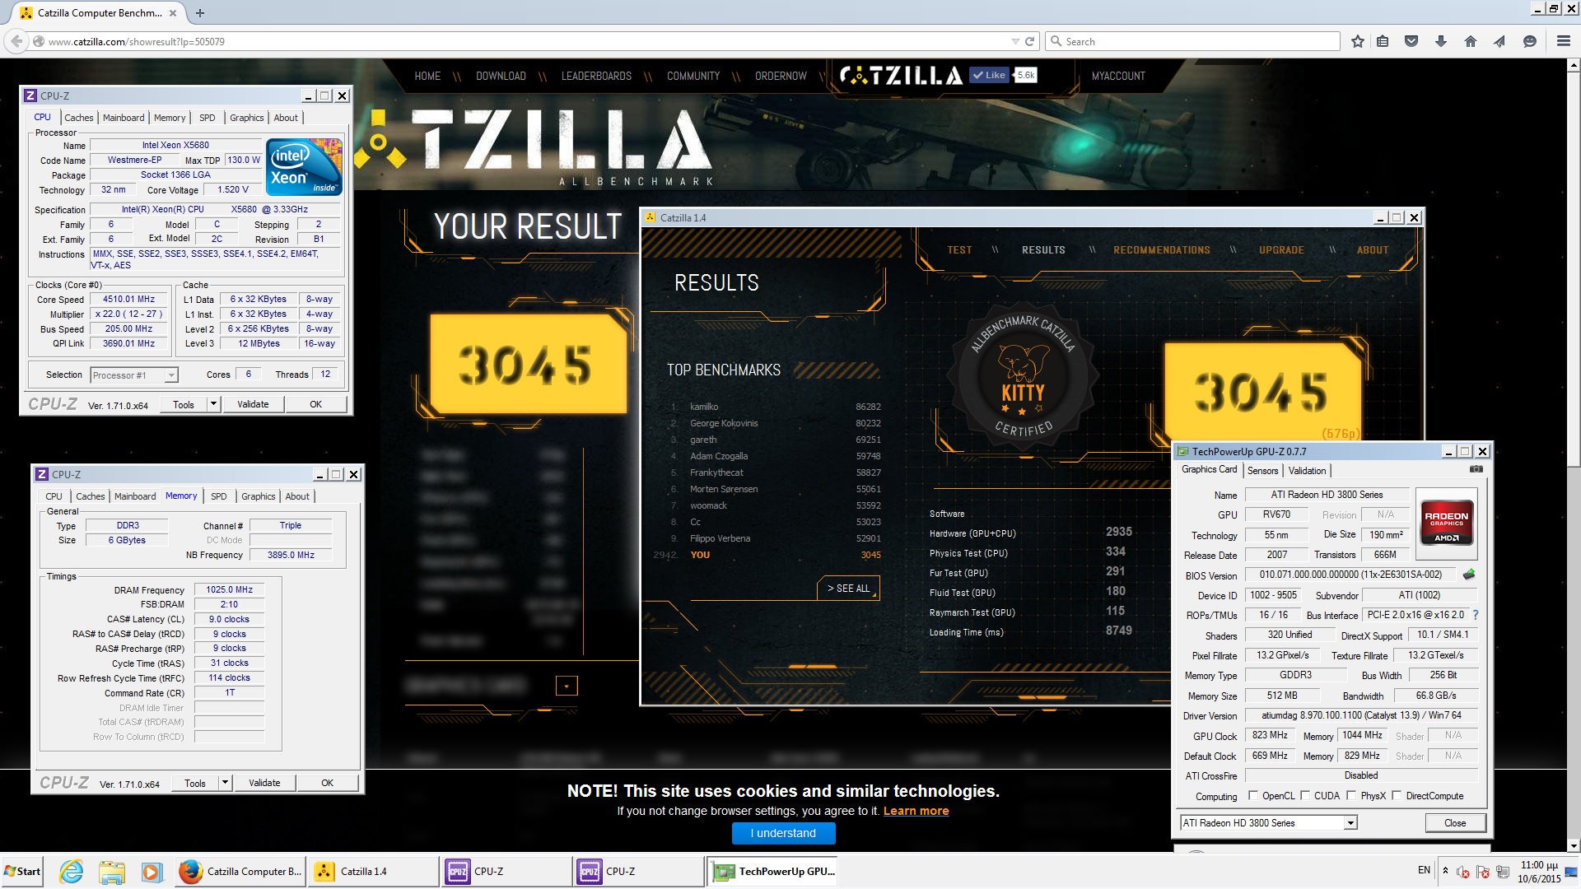
Task: Open Internet Explorer from the taskbar
Action: (x=72, y=871)
